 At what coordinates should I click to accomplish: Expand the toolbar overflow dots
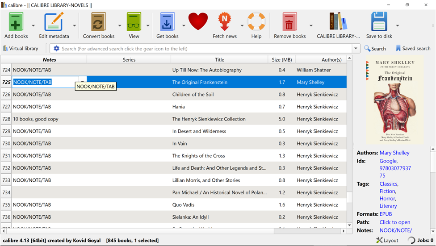pyautogui.click(x=433, y=25)
